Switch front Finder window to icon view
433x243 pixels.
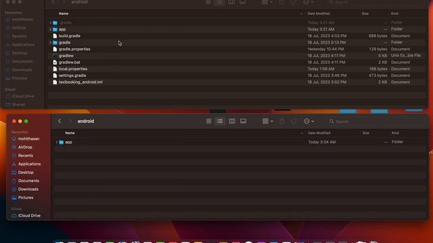(209, 122)
